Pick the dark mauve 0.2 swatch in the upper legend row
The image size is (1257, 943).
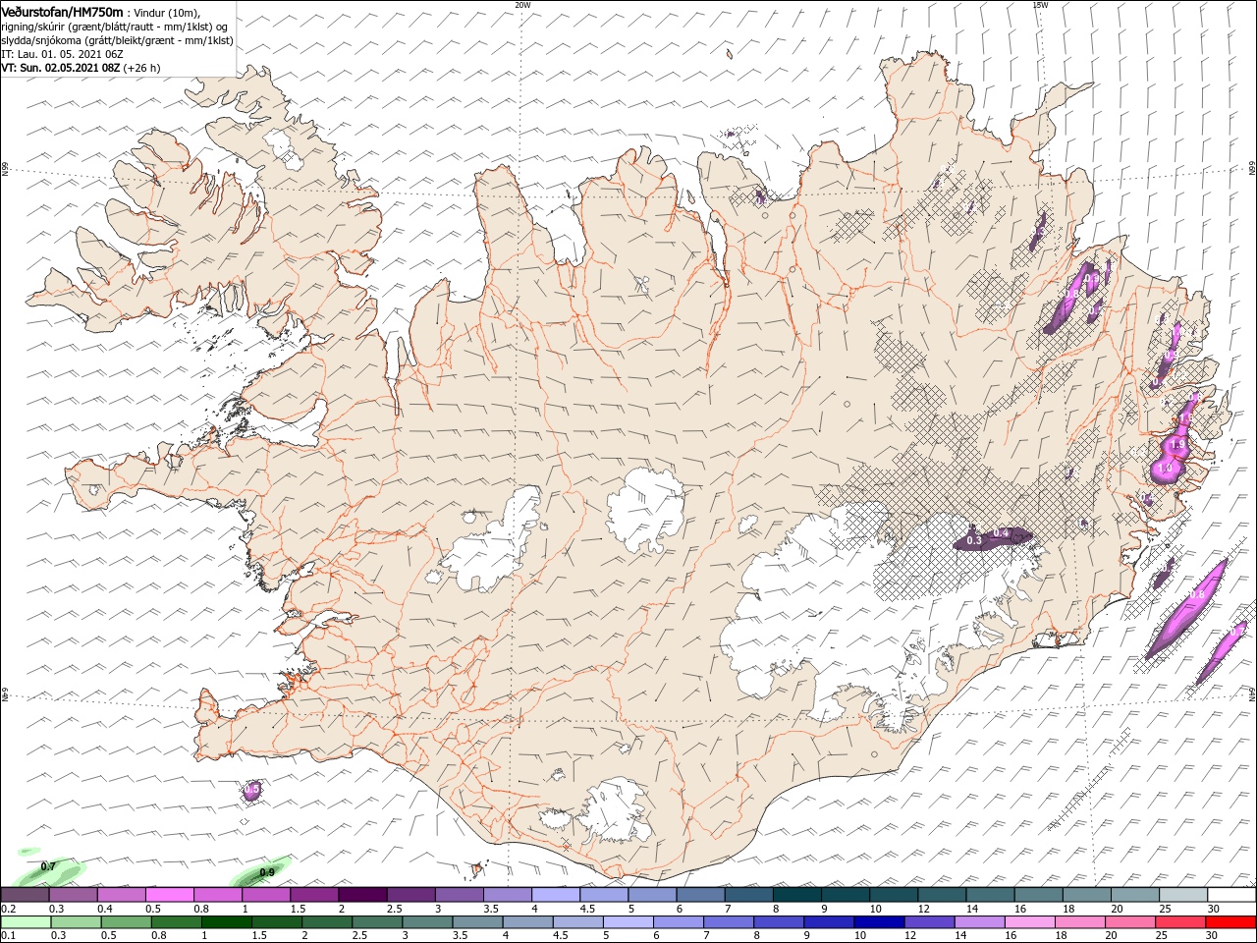(x=25, y=895)
